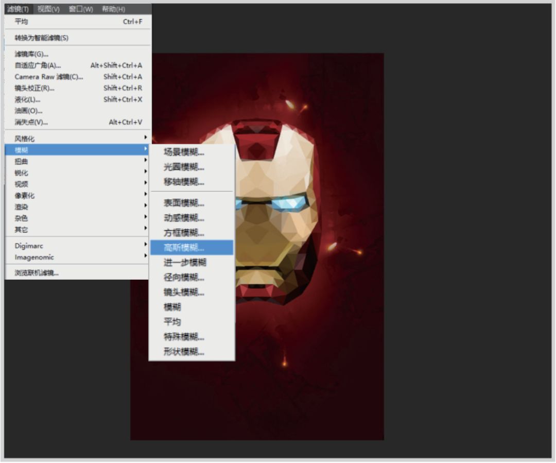Launch Camera Raw 滤镜(C) filter
Image resolution: width=556 pixels, height=463 pixels.
tap(48, 77)
